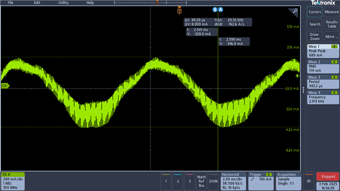Viewport: 340px width, 191px height.
Task: Enable channel 3 button
Action: (x=190, y=181)
